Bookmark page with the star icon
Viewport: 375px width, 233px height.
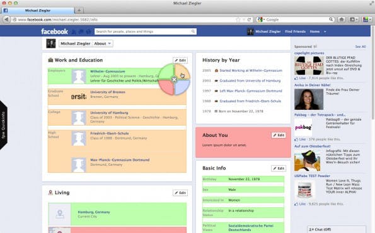coord(238,19)
